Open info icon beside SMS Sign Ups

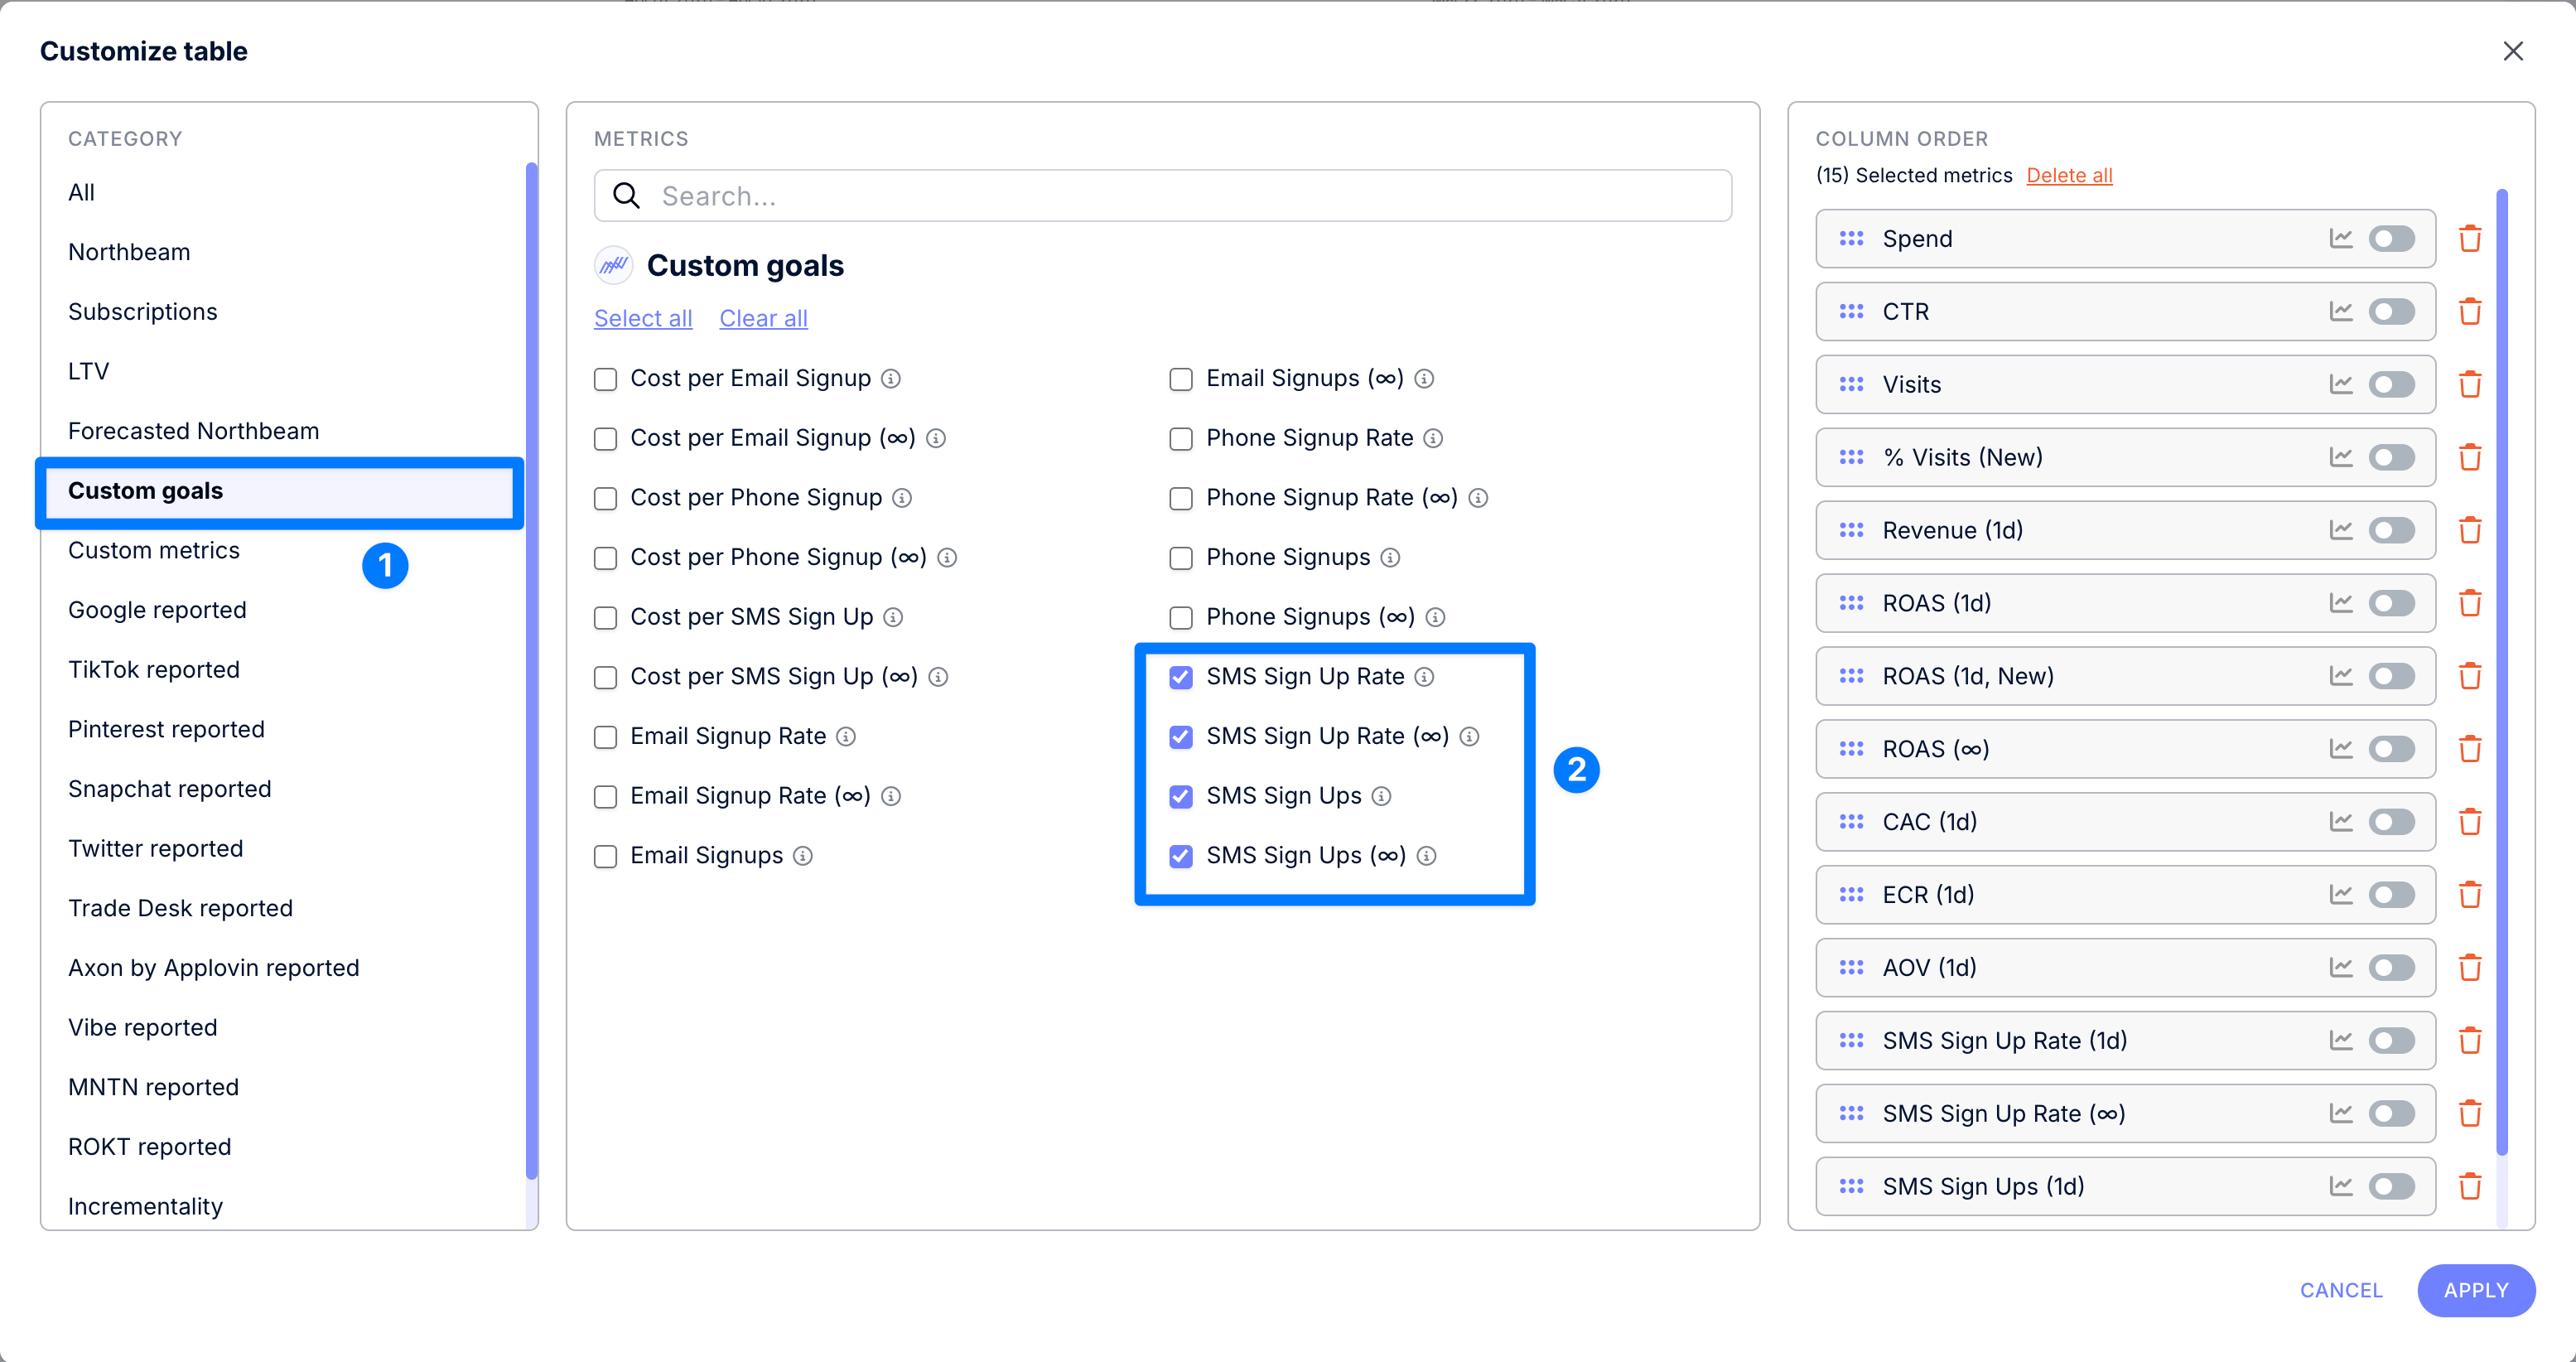(x=1381, y=797)
